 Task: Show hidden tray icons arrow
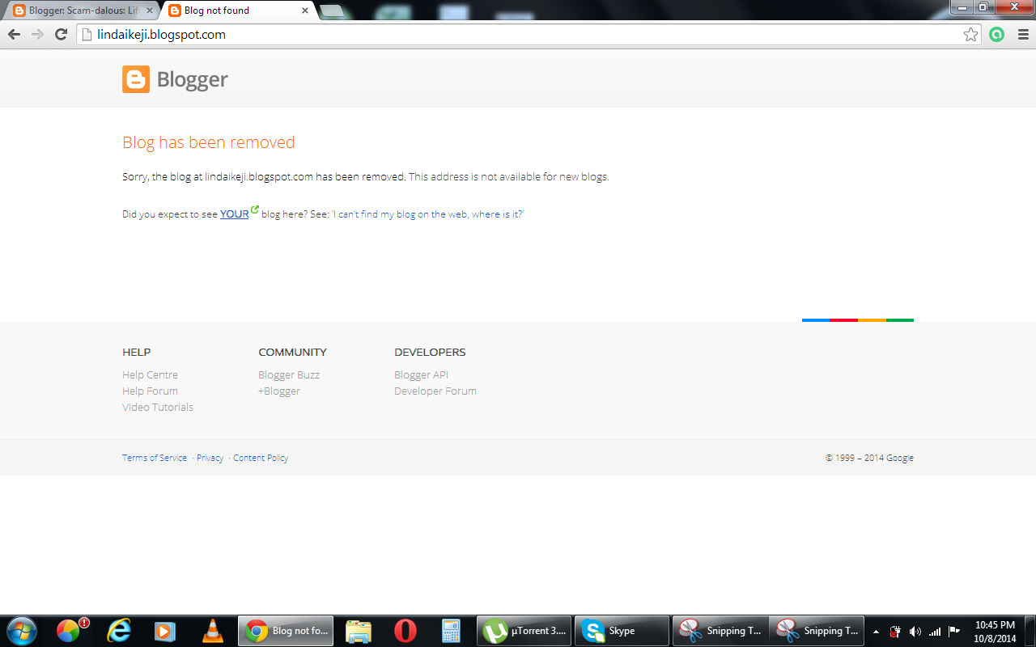(876, 631)
